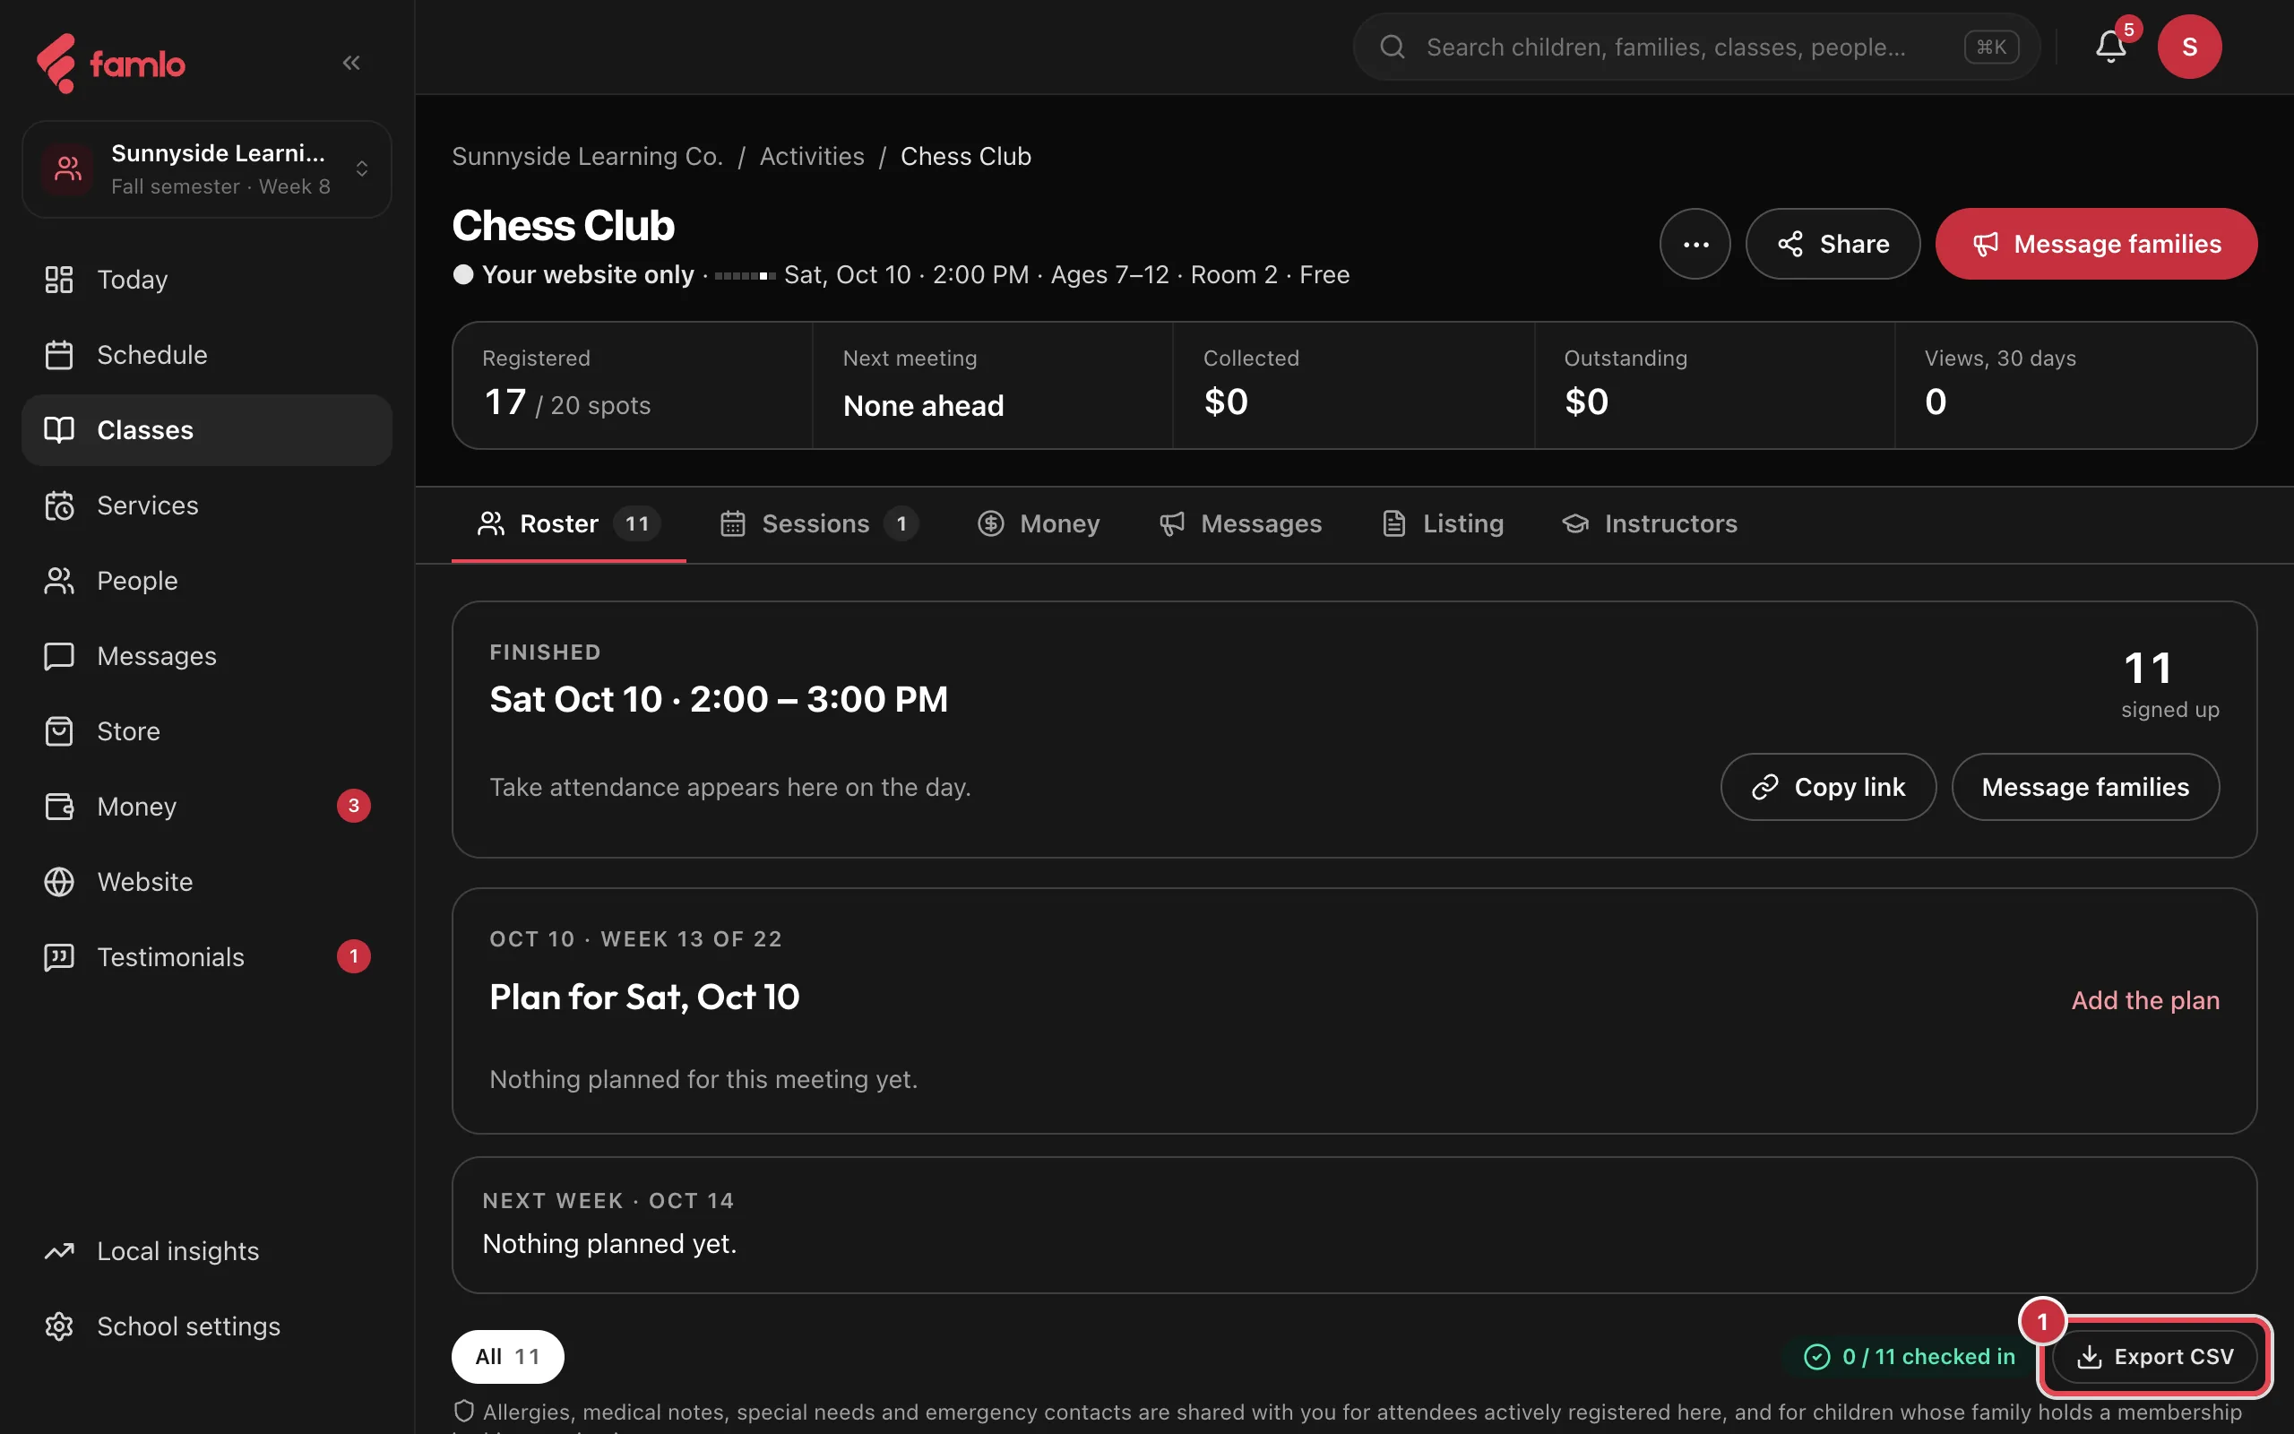The width and height of the screenshot is (2294, 1434).
Task: Select Classes in the sidebar
Action: coord(207,429)
